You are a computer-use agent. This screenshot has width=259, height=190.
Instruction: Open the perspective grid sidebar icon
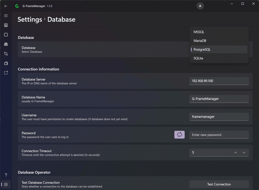[6, 44]
